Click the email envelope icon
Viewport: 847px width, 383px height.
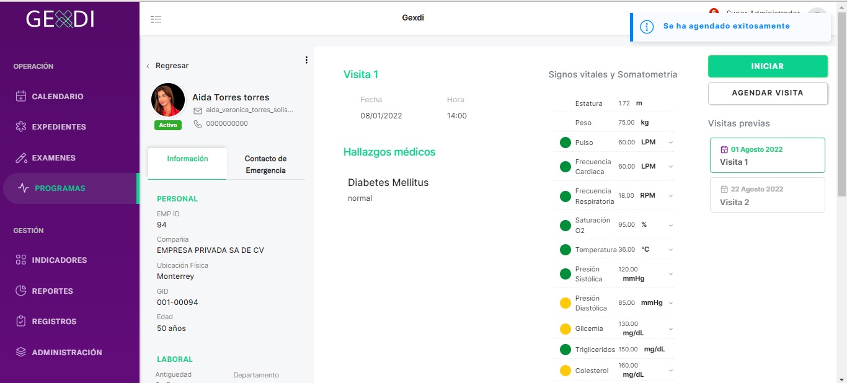point(198,110)
